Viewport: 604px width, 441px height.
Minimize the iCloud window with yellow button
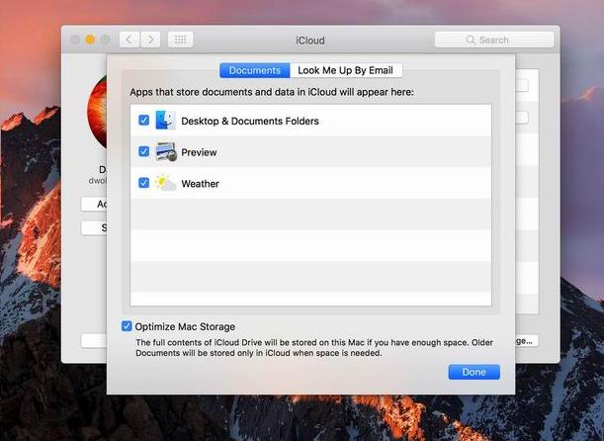pyautogui.click(x=90, y=40)
